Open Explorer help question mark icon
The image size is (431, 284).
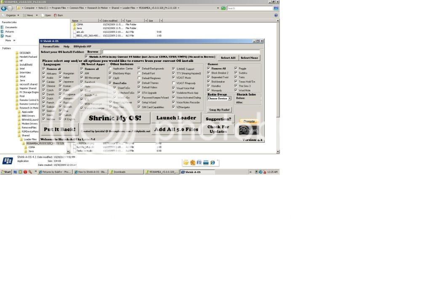point(276,16)
